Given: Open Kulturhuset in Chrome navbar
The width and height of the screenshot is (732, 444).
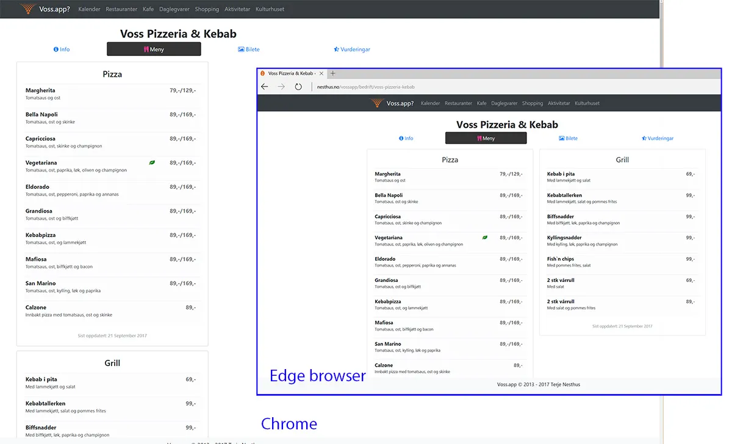Looking at the screenshot, I should pos(270,9).
